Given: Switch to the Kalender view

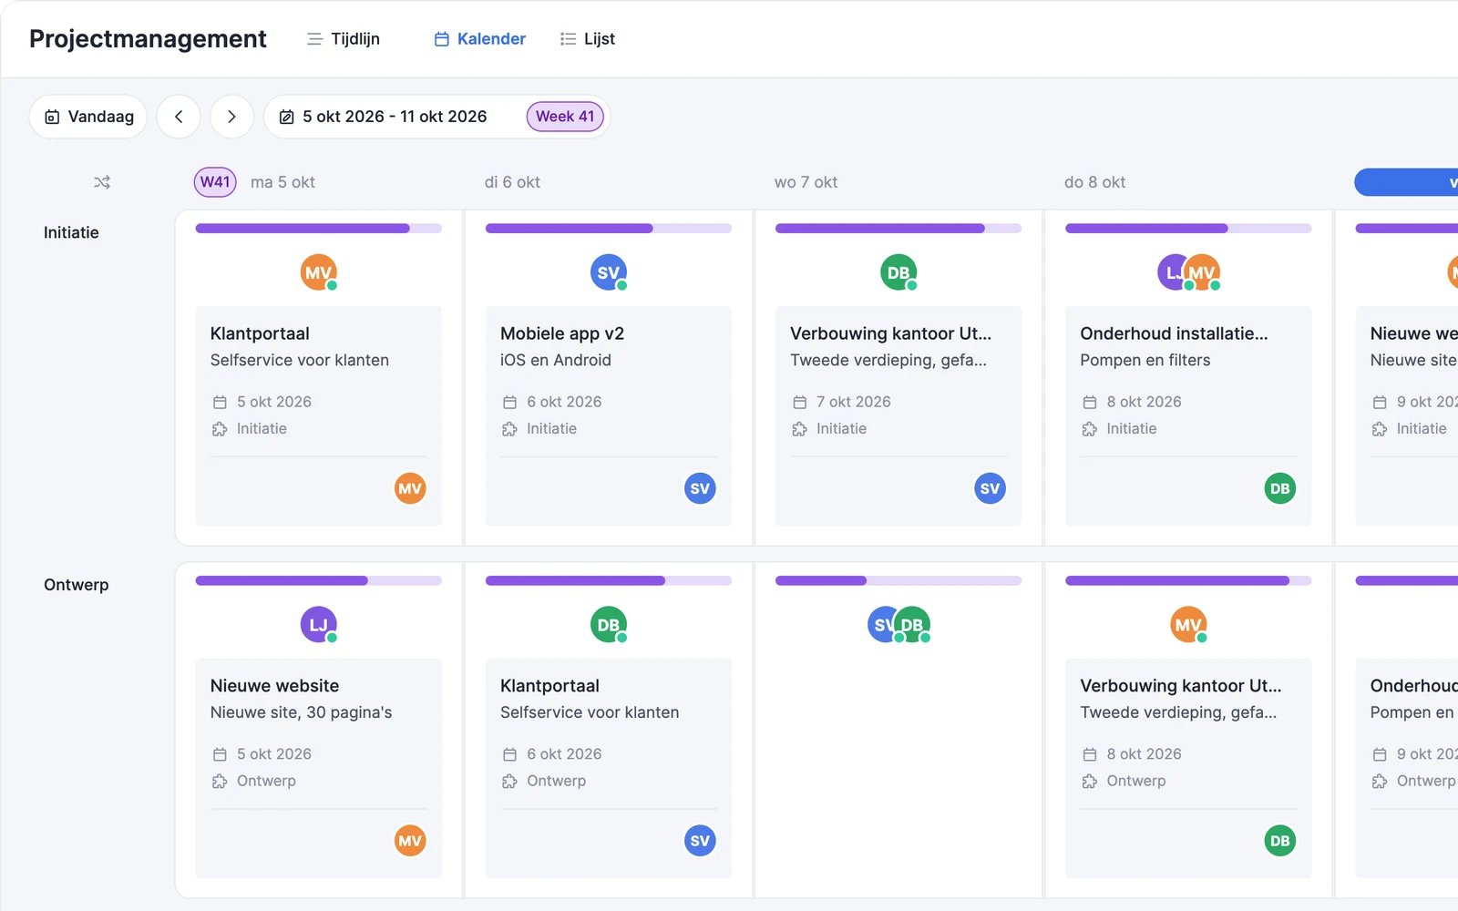Looking at the screenshot, I should pos(480,39).
